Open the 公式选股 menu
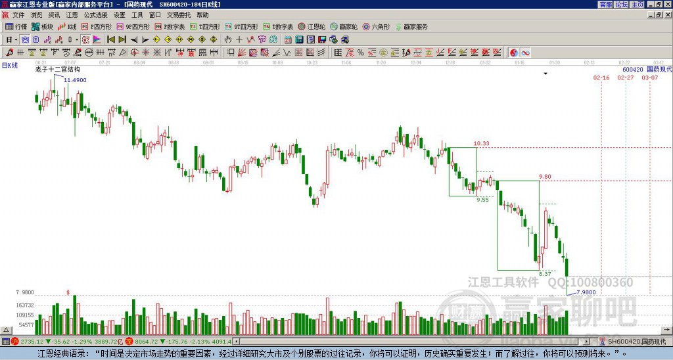This screenshot has width=673, height=360. (96, 15)
